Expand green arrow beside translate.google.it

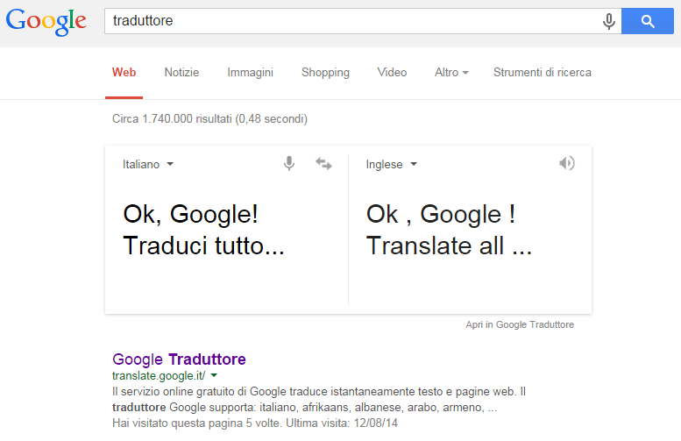[x=214, y=375]
